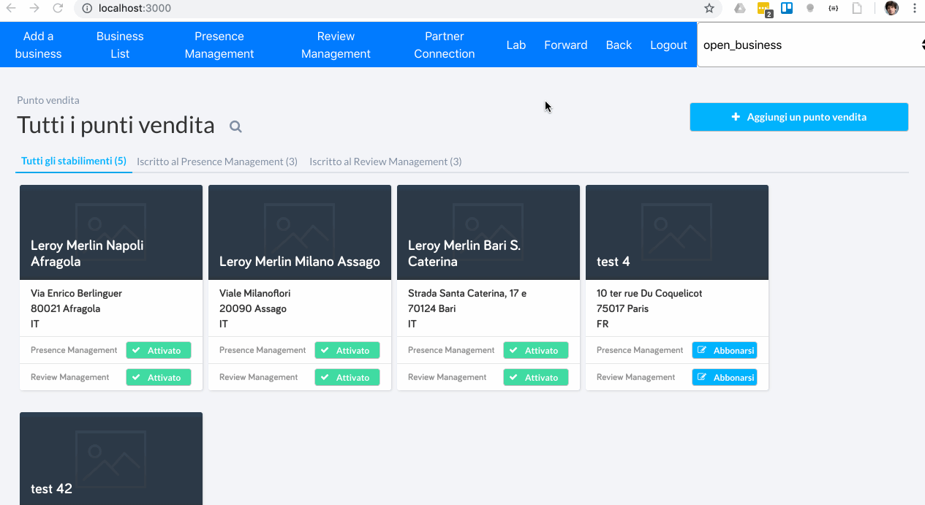Open Lab in the navbar
This screenshot has height=505, width=925.
pyautogui.click(x=516, y=45)
